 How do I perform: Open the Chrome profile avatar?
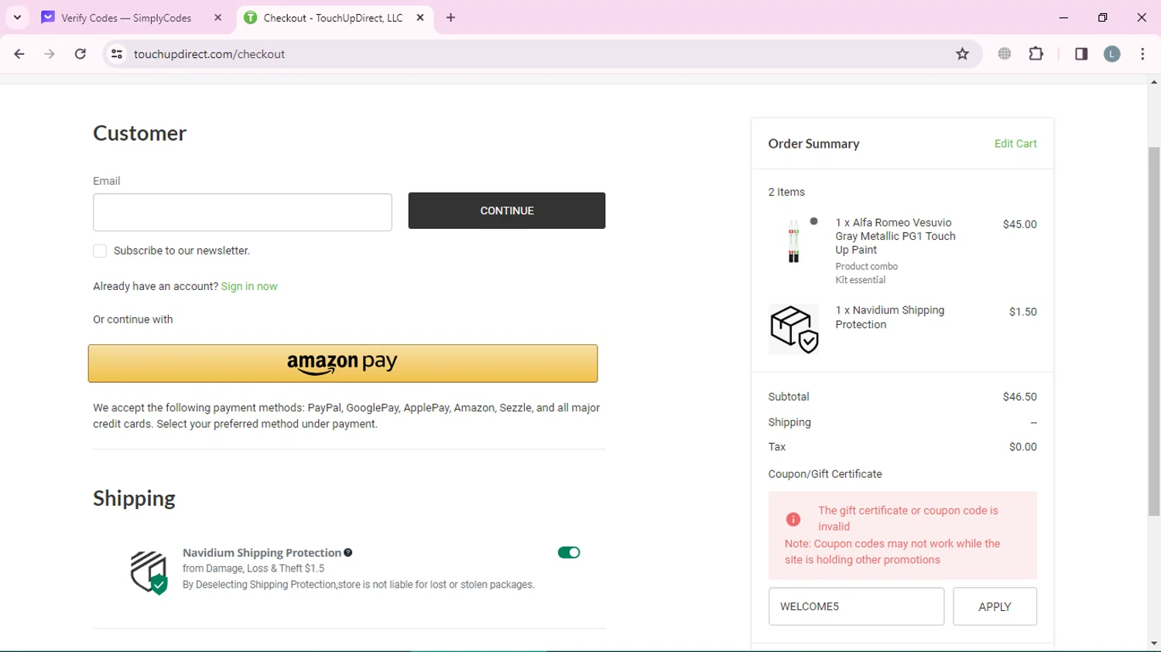pyautogui.click(x=1111, y=54)
